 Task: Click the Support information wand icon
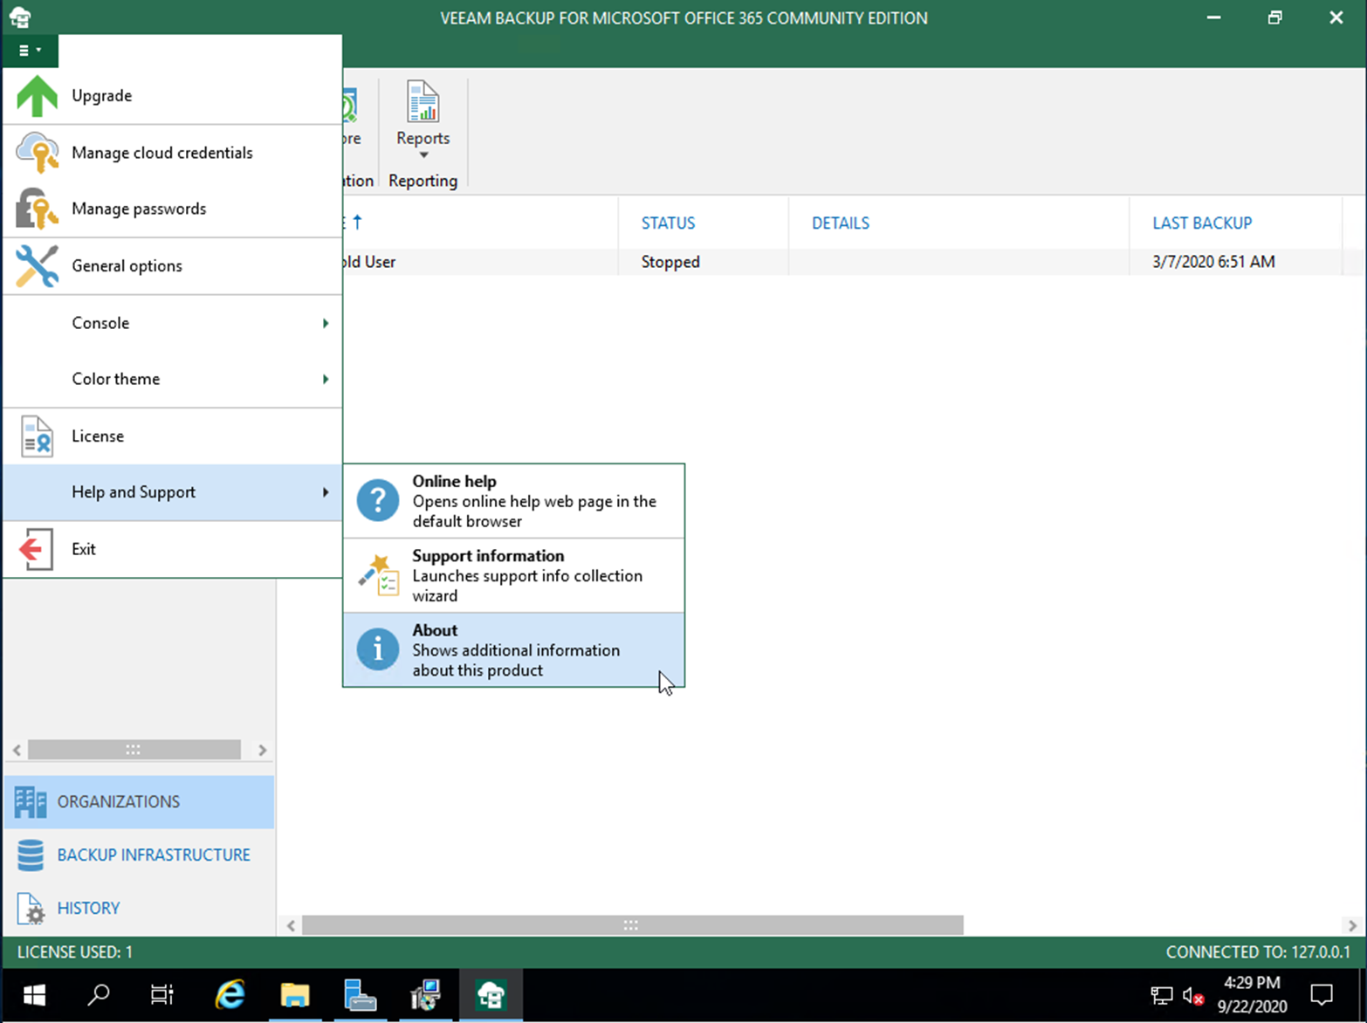point(378,575)
